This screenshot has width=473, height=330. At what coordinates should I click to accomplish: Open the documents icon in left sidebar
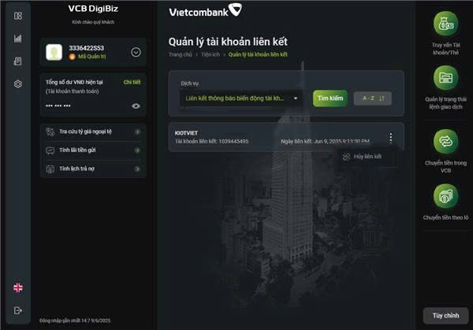coord(18,61)
